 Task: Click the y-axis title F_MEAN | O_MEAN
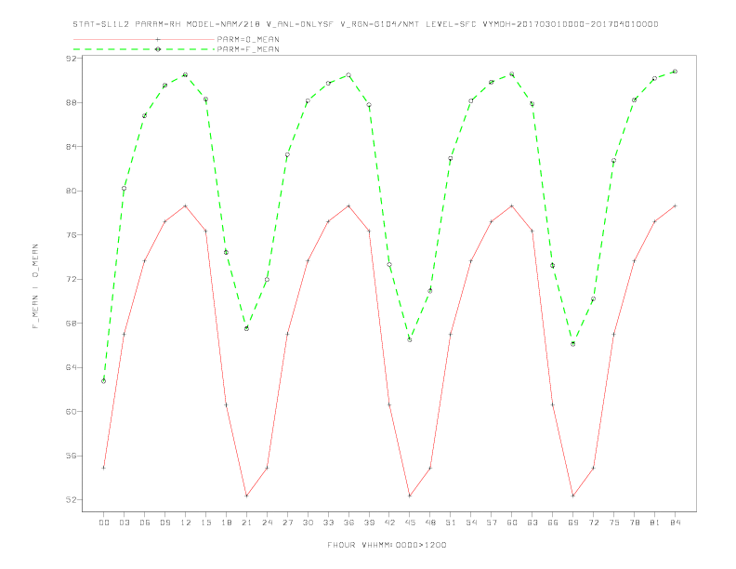click(x=35, y=286)
